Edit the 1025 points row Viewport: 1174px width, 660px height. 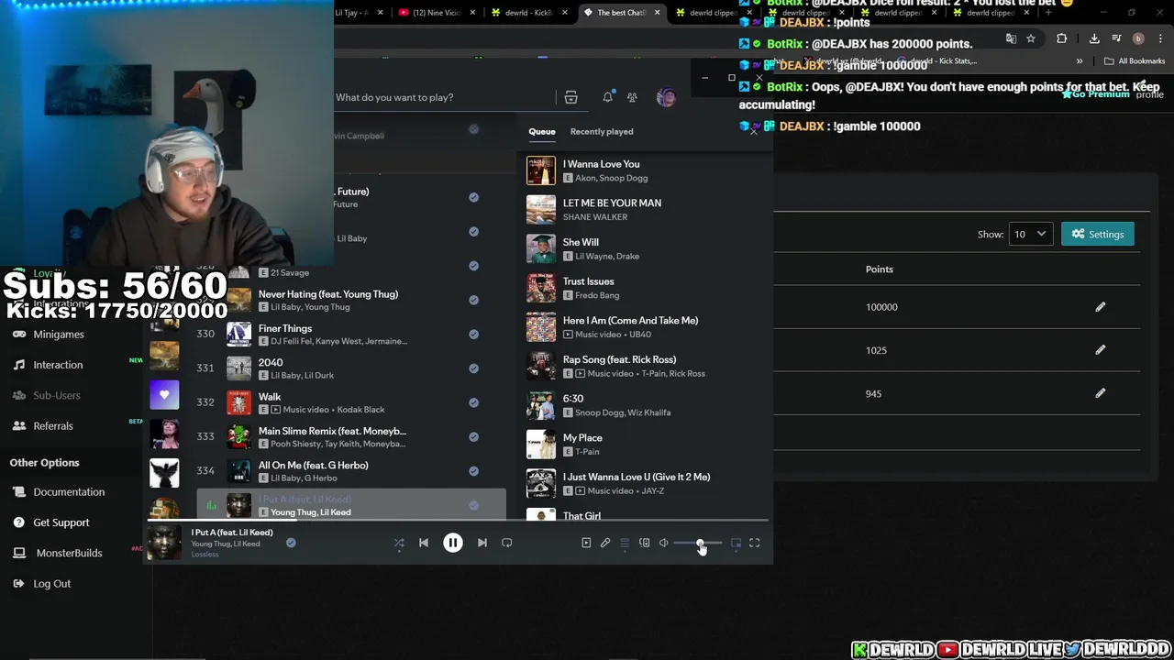(1100, 350)
